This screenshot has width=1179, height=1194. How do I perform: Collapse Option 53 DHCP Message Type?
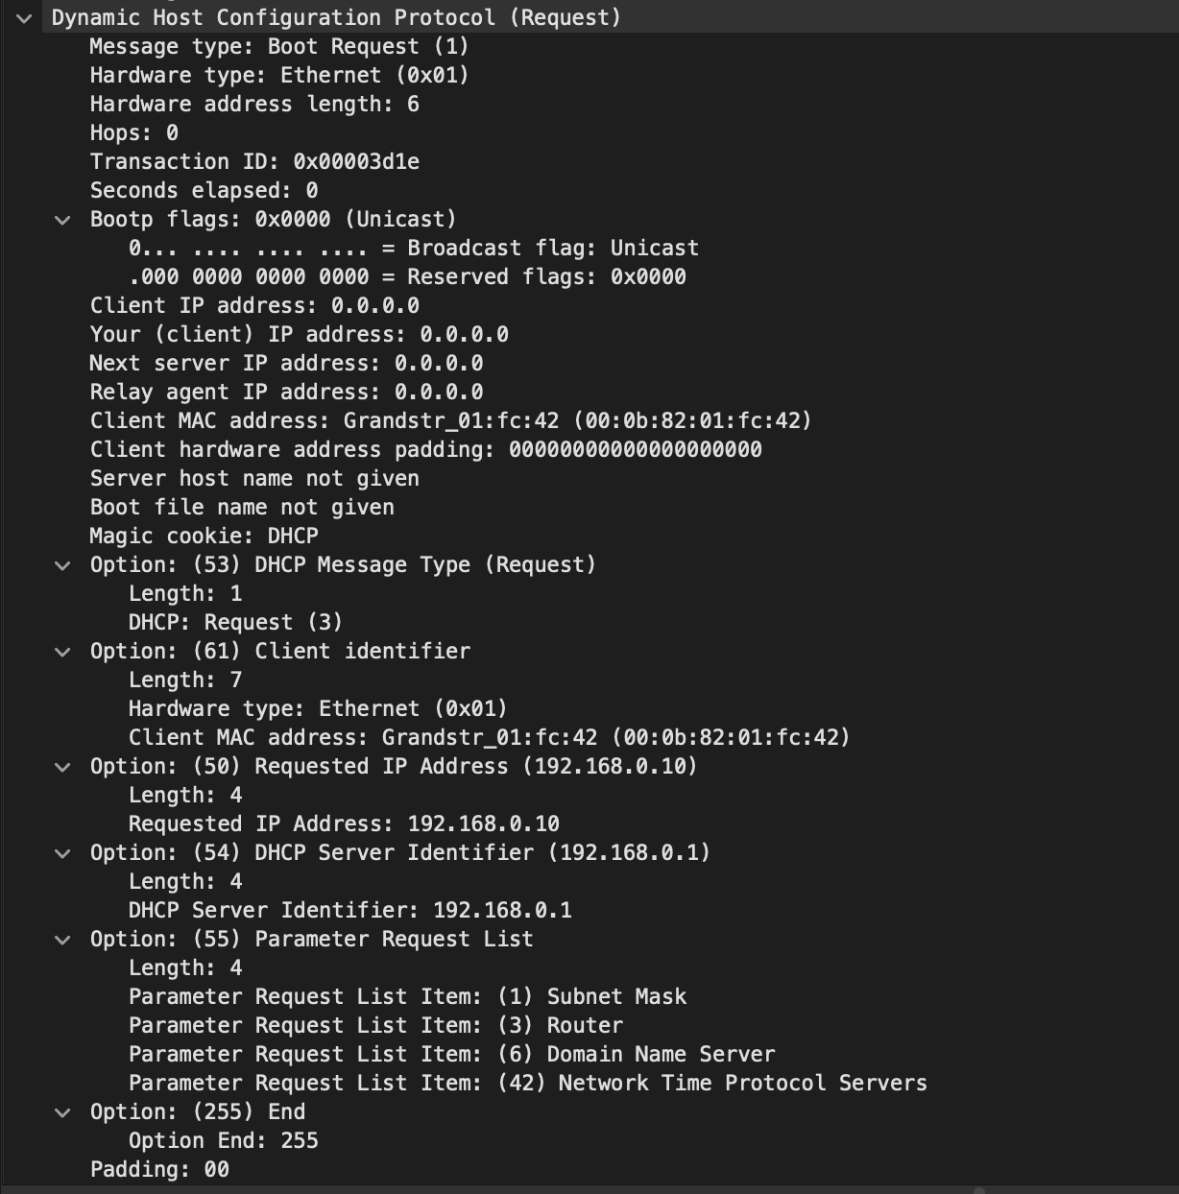pos(62,565)
